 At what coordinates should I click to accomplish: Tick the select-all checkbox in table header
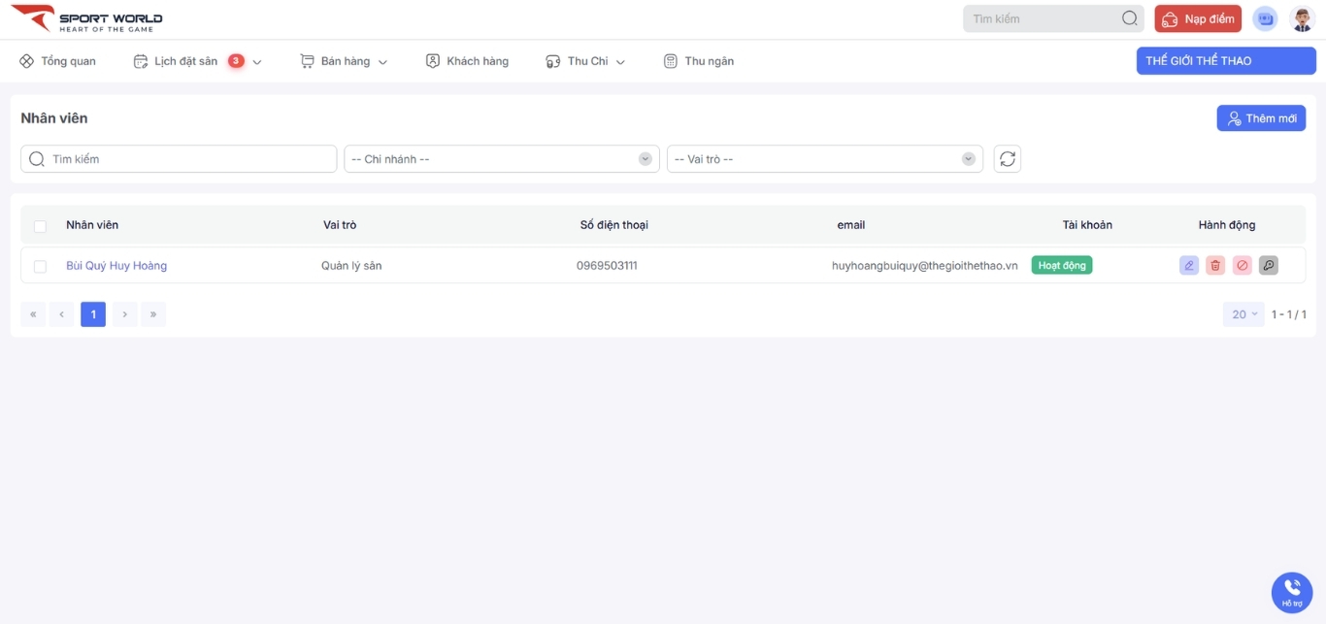point(40,226)
